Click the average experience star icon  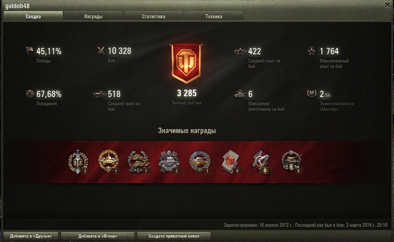tap(240, 51)
